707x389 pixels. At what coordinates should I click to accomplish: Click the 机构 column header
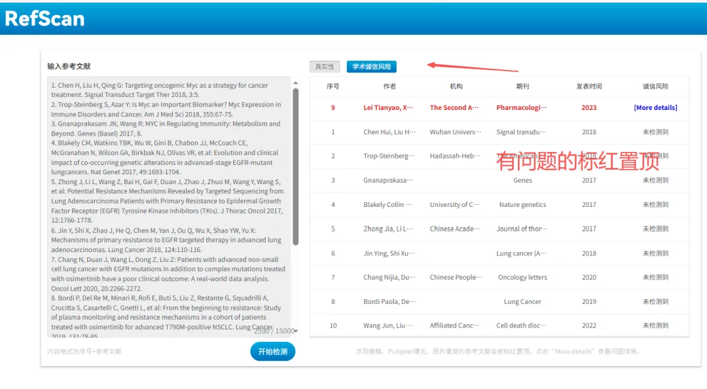click(x=456, y=86)
